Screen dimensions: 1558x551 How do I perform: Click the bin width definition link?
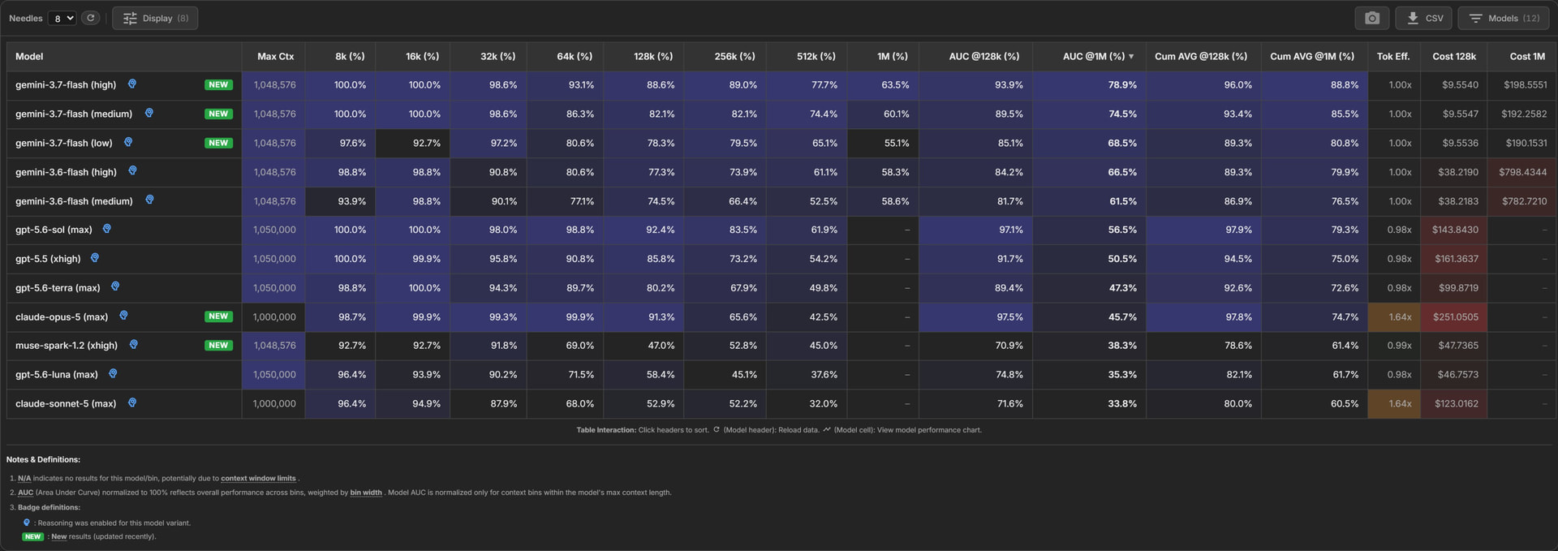click(x=366, y=493)
